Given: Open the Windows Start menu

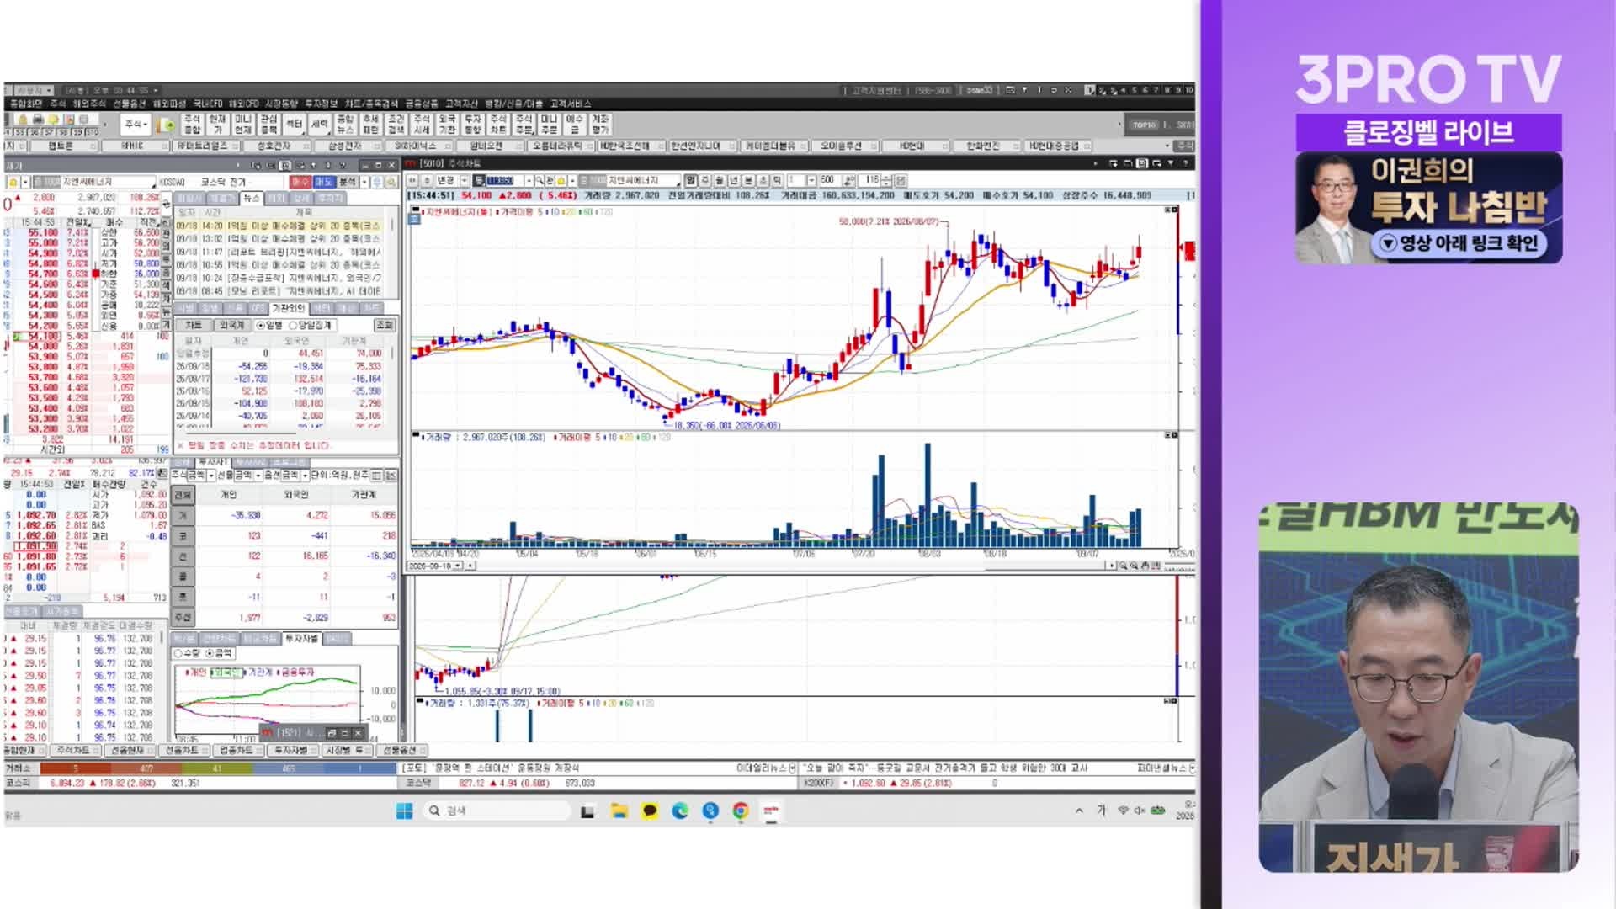Looking at the screenshot, I should 404,811.
